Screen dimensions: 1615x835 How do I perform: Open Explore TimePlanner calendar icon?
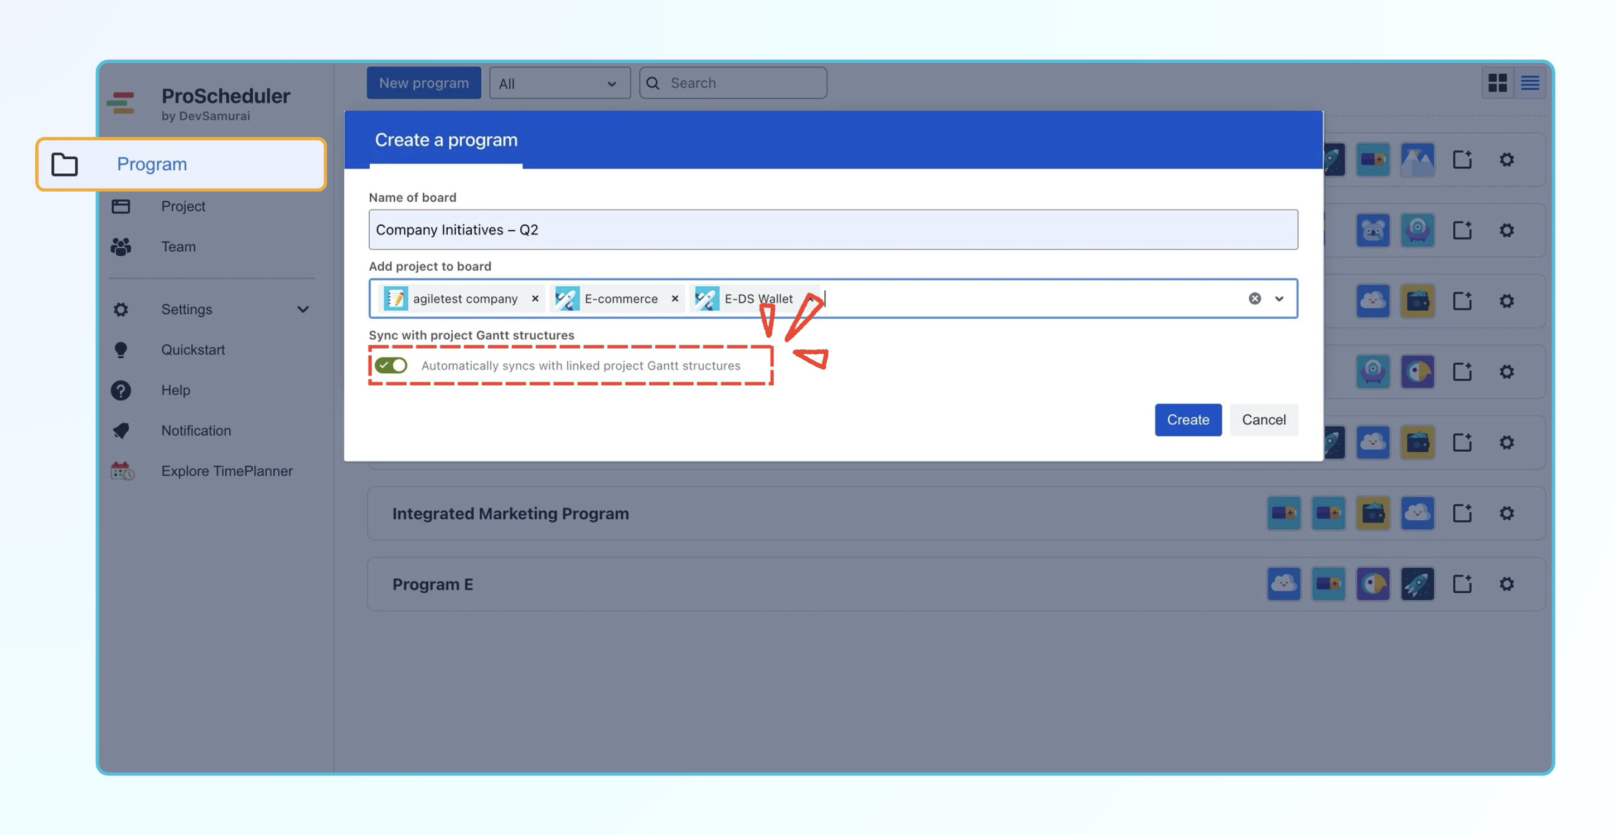(x=122, y=471)
